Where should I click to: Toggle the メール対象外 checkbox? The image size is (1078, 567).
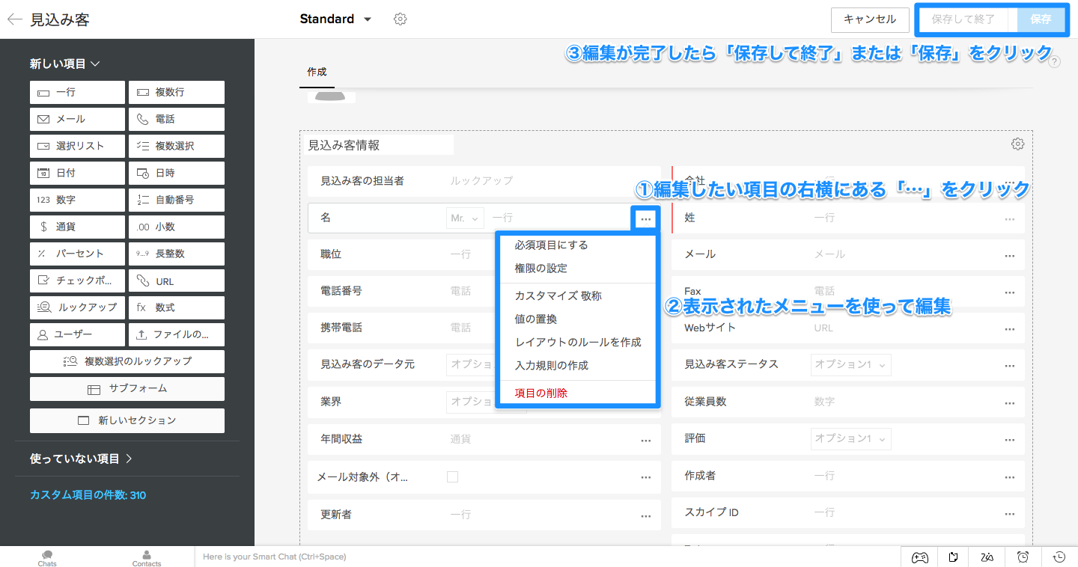click(x=452, y=476)
